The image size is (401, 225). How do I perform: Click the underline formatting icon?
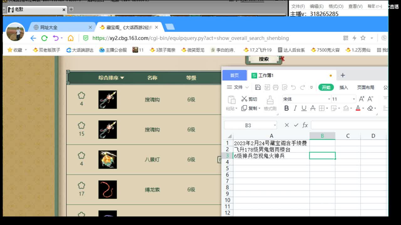[x=304, y=108]
